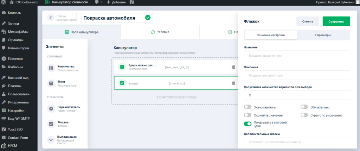Image resolution: width=360 pixels, height=151 pixels.
Task: Click the allowed options count field
Action: tap(297, 95)
